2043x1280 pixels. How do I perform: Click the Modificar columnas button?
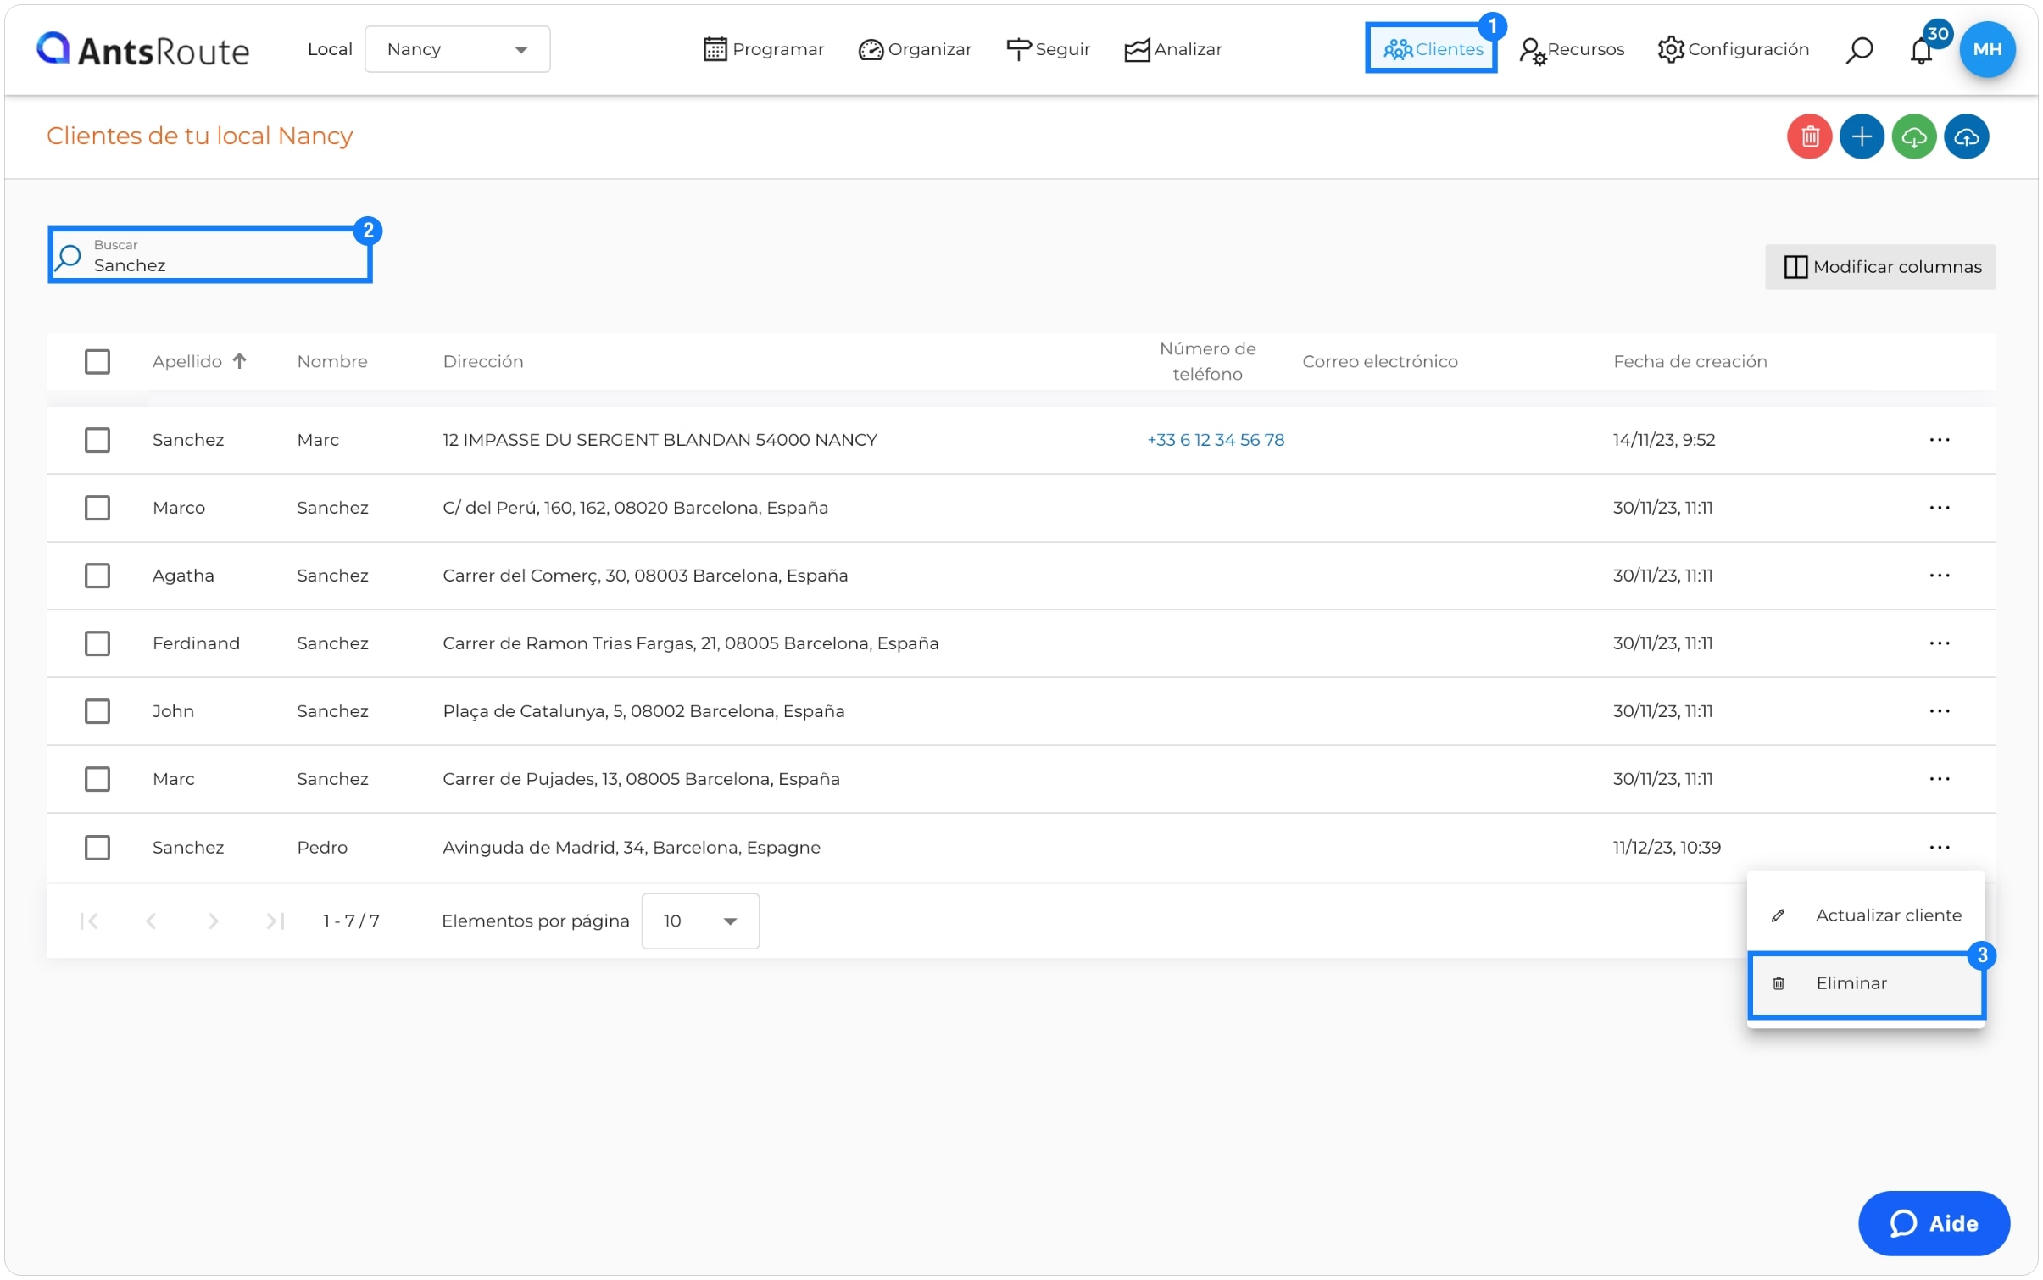(x=1879, y=267)
